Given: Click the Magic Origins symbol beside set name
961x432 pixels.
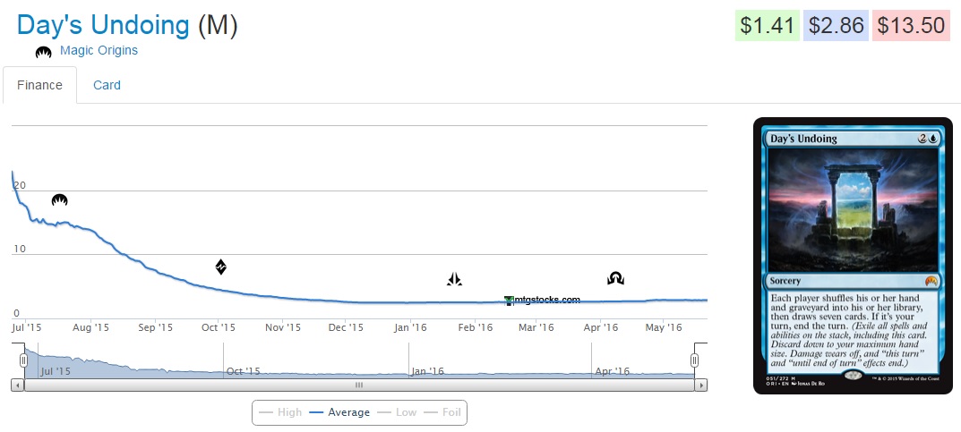Looking at the screenshot, I should coord(43,52).
